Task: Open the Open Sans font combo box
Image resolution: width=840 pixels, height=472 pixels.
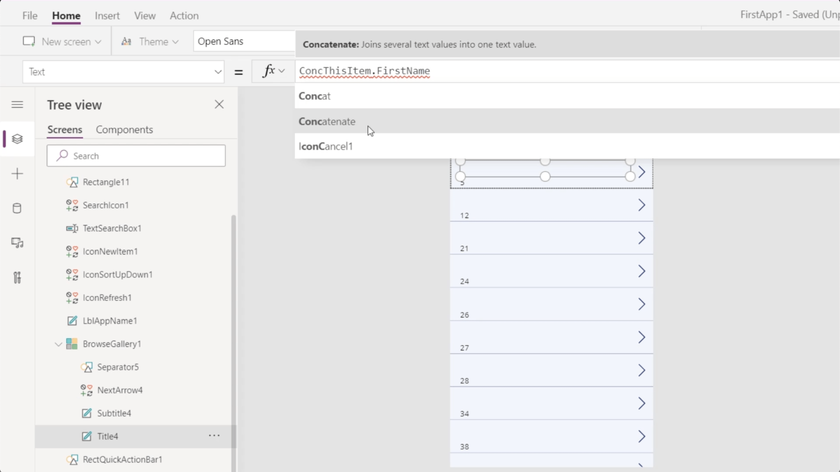Action: pos(244,41)
